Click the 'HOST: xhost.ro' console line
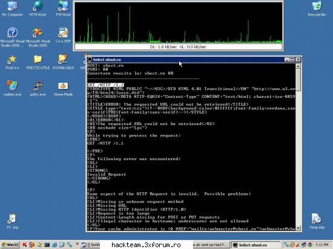Screen dimensions: 333x249 (105, 65)
